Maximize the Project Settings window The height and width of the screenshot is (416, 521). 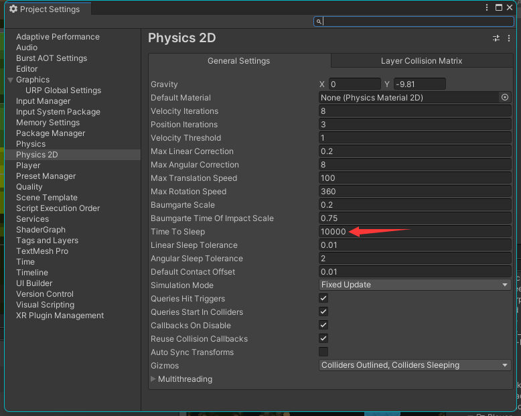499,7
